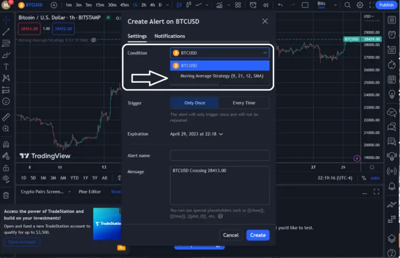Open the help center question icon

pyautogui.click(x=392, y=253)
